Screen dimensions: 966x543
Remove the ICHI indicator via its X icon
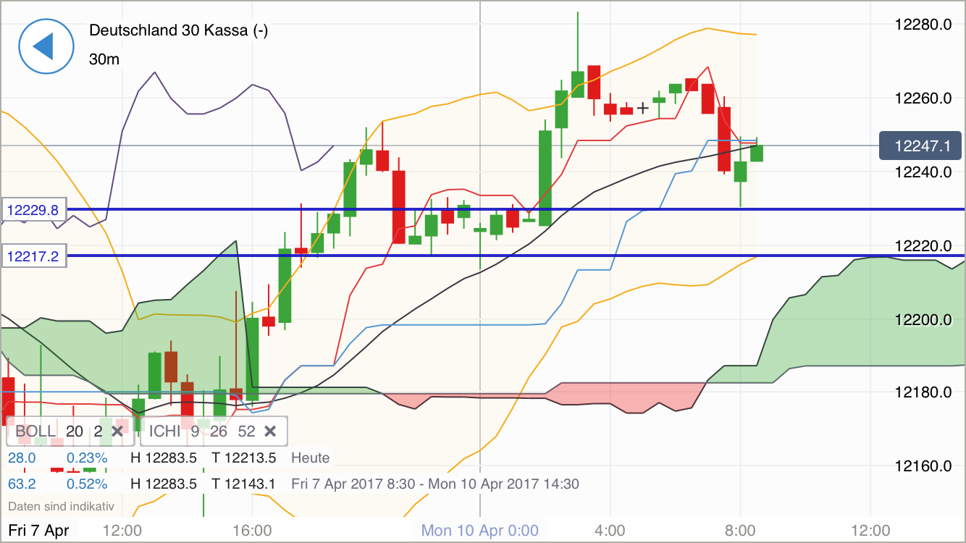click(270, 432)
